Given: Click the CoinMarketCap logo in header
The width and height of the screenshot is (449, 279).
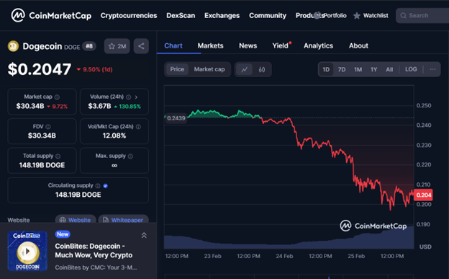Looking at the screenshot, I should click(x=51, y=15).
